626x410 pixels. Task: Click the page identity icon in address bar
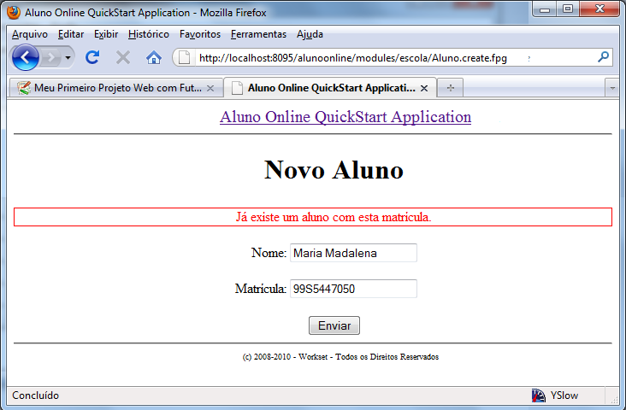coord(184,57)
